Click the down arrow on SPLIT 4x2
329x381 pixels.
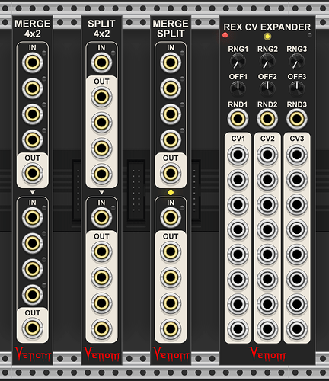pyautogui.click(x=101, y=192)
